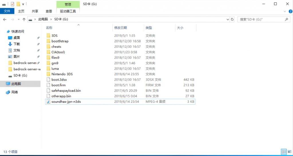The width and height of the screenshot is (293, 156).
Task: Select the otherapp.bin file icon
Action: click(x=48, y=96)
